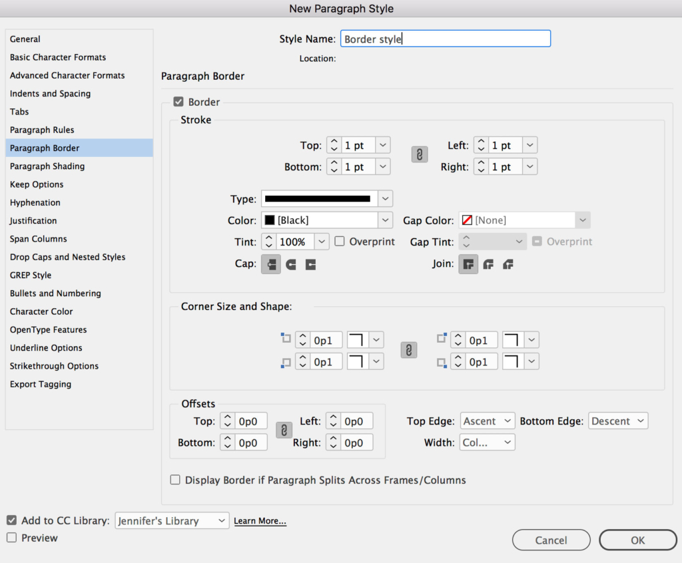
Task: Click the link icon between stroke width fields
Action: coord(419,154)
